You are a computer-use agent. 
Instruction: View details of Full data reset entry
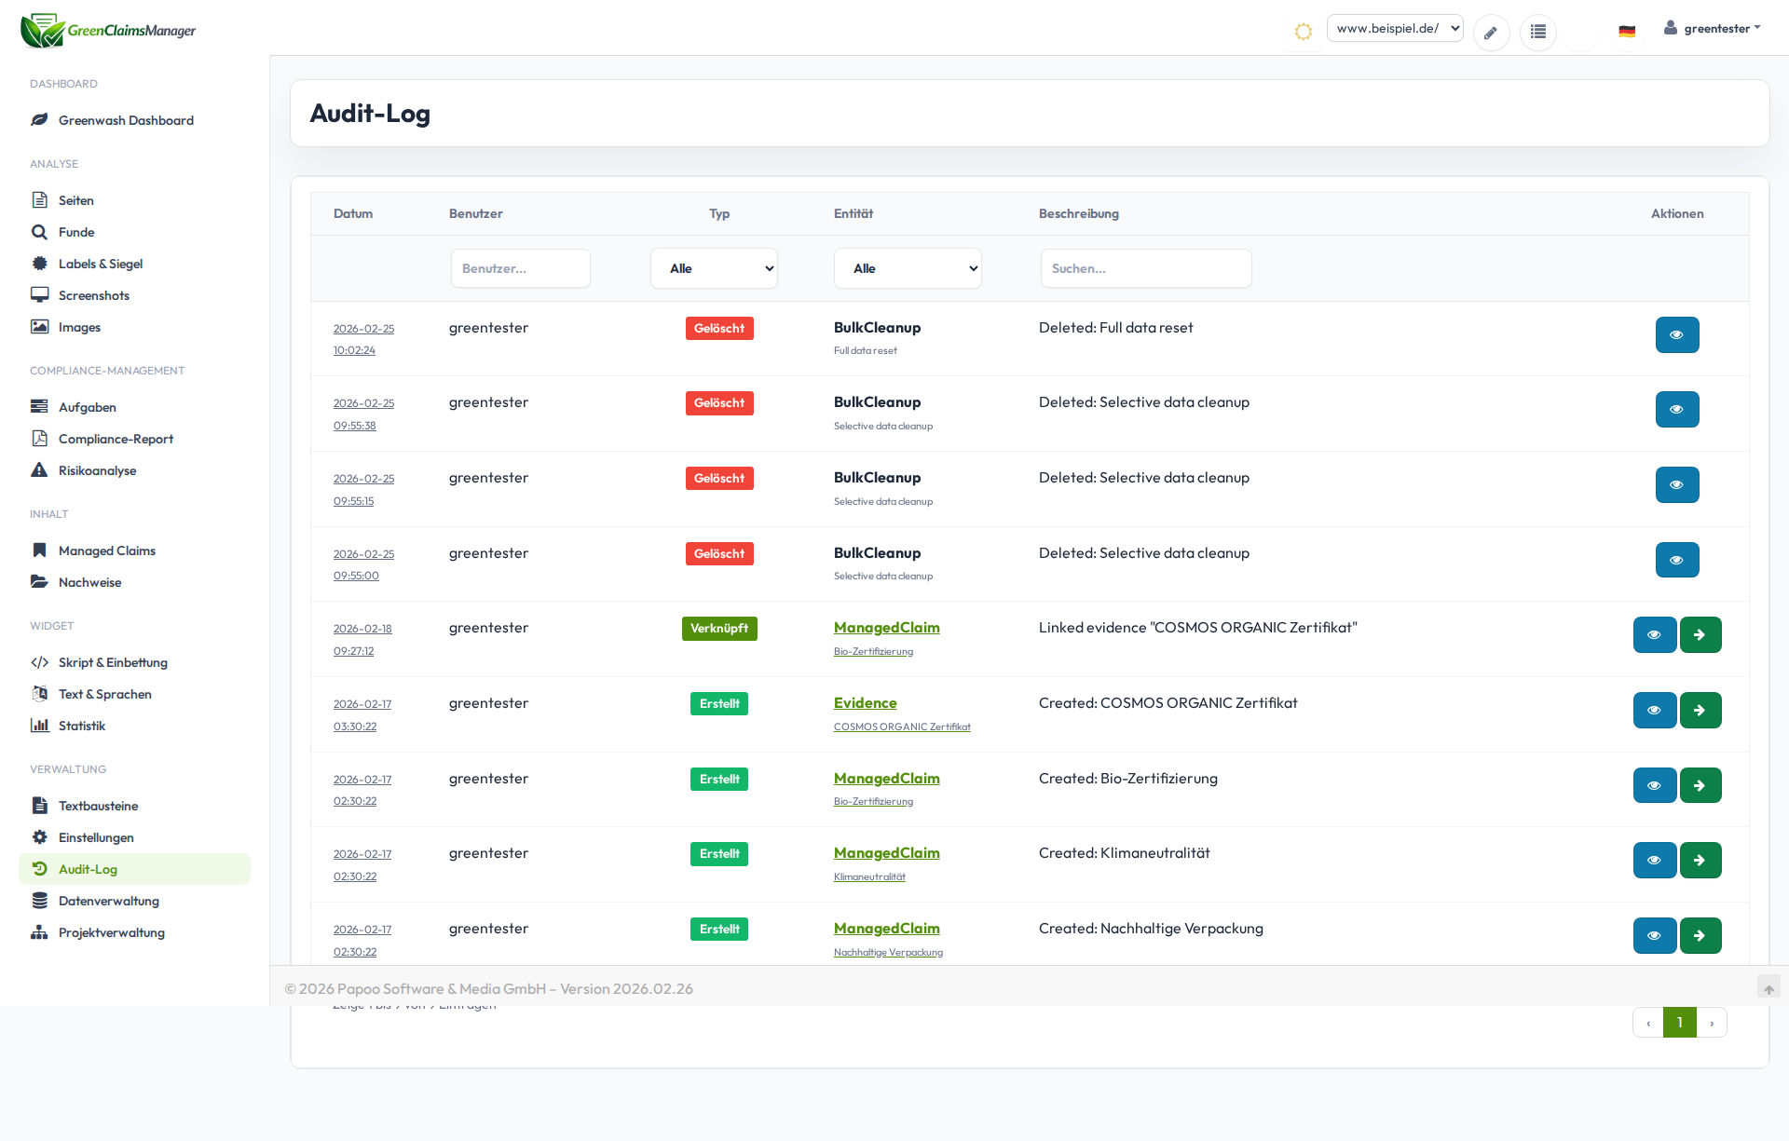tap(1677, 335)
